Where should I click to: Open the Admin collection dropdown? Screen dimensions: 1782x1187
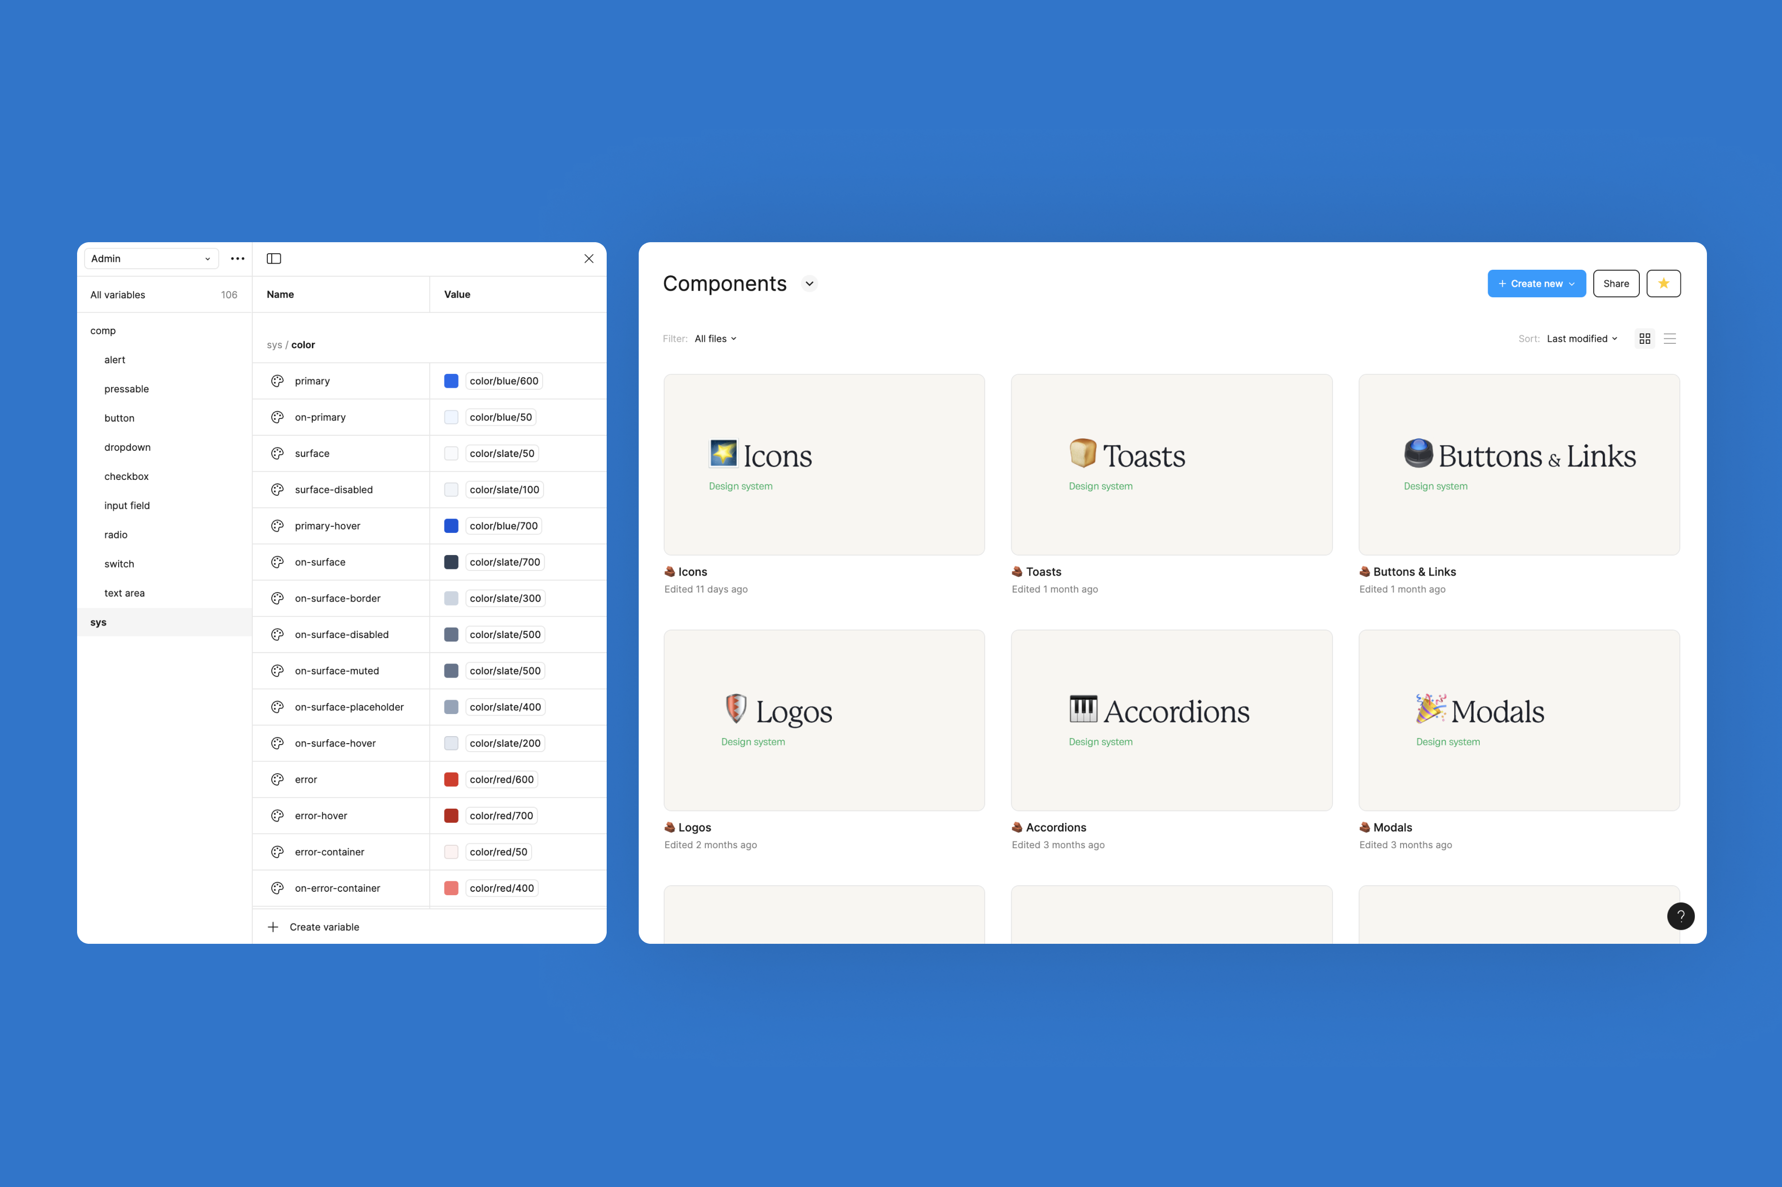(151, 259)
